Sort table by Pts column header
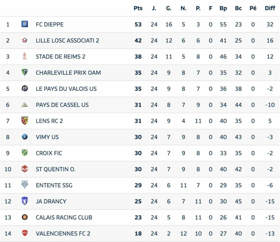Screen dimensions: 280x242 [138, 8]
